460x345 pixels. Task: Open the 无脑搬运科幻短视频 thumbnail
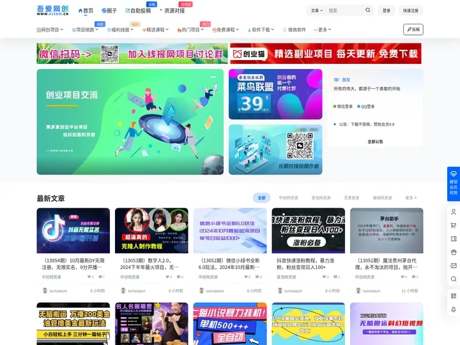coord(387,324)
